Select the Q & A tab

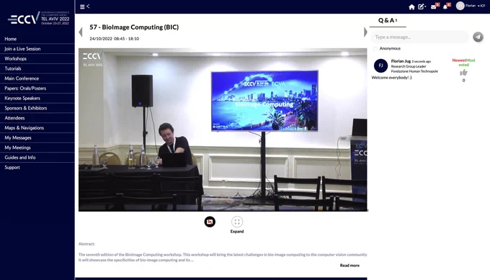pos(388,21)
